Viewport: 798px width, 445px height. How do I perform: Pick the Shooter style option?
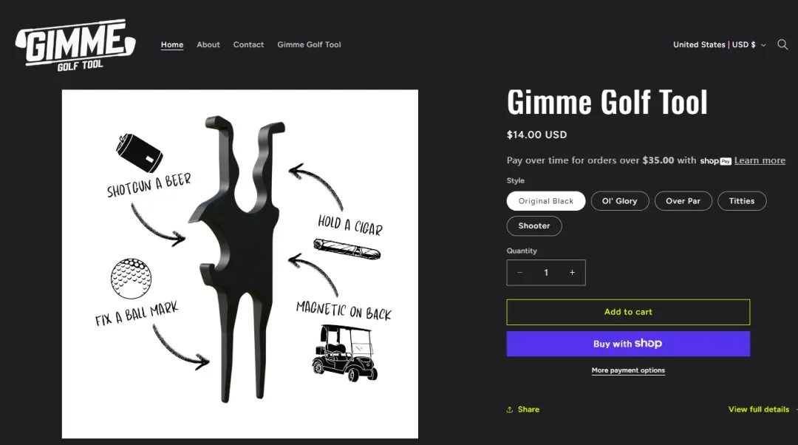pos(534,226)
